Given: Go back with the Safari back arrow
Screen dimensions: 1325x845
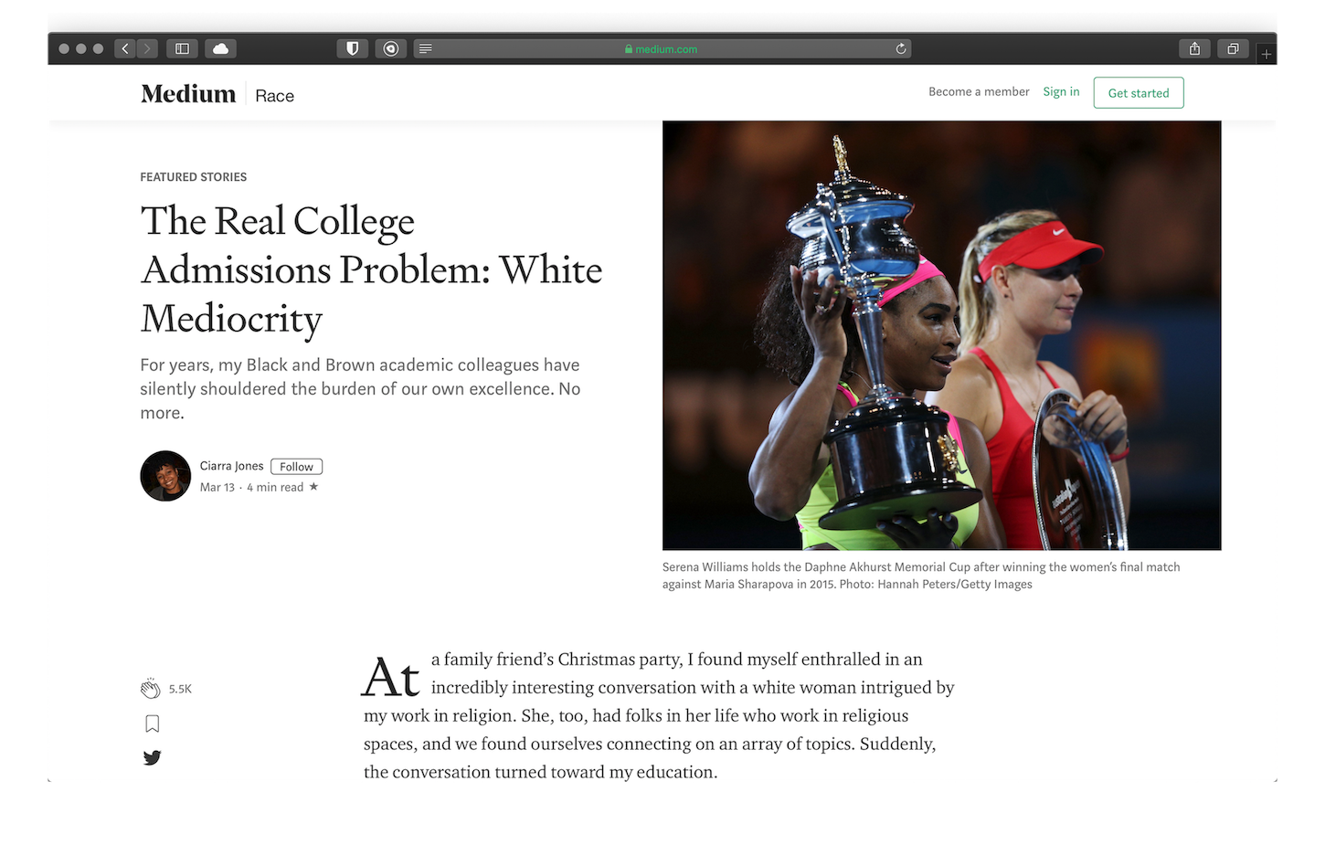Looking at the screenshot, I should point(125,48).
